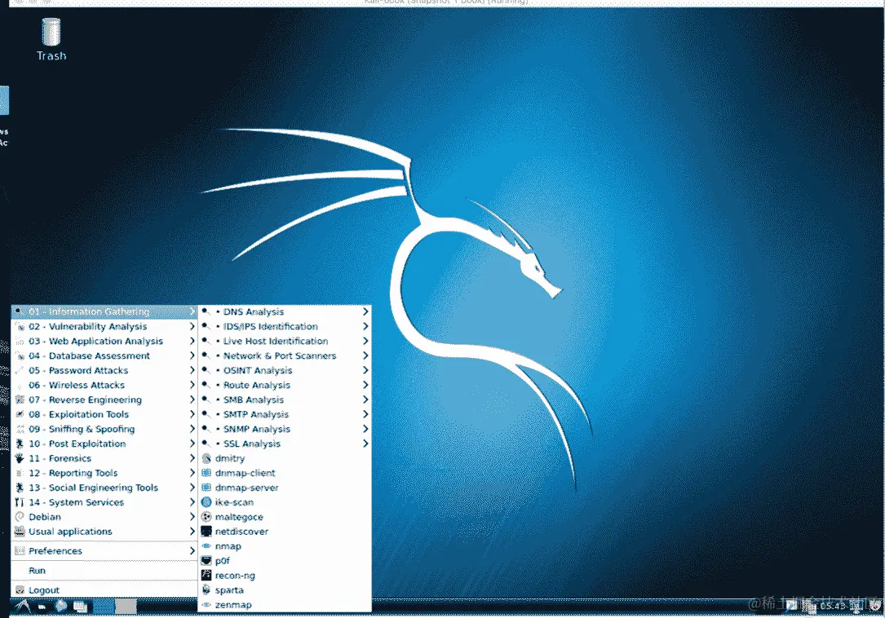Image resolution: width=885 pixels, height=618 pixels.
Task: Launch recon-ng via its icon
Action: [x=206, y=576]
